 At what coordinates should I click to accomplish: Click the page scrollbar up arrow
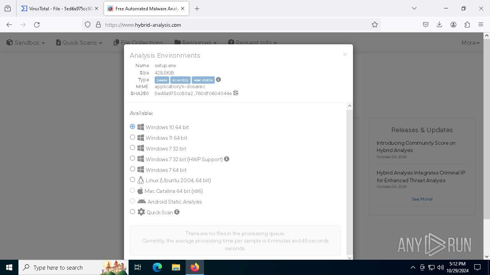click(487, 36)
